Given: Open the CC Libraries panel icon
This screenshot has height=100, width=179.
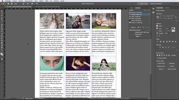Looking at the screenshot, I should click(153, 9).
